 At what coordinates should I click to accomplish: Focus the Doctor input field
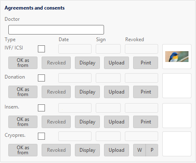[x=56, y=30]
